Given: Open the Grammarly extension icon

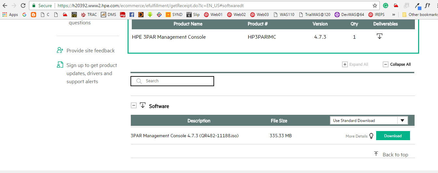Looking at the screenshot, I should pyautogui.click(x=386, y=6).
